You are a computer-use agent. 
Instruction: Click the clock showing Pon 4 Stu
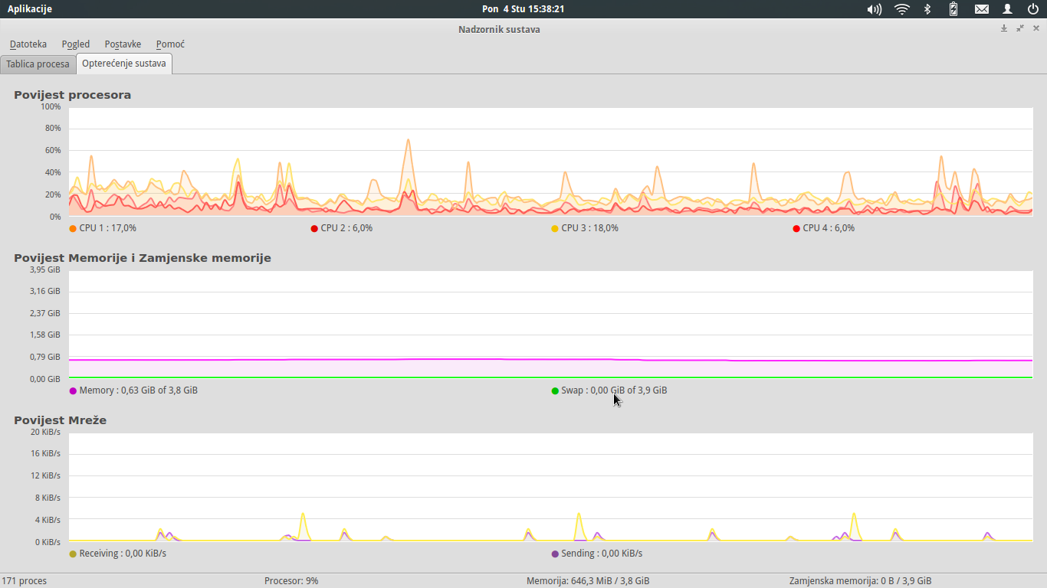pos(523,9)
